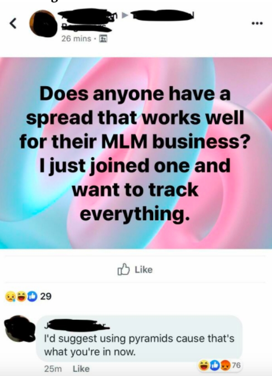The width and height of the screenshot is (272, 376).
Task: Tap the sad reaction emoji under the post
Action: (x=10, y=297)
